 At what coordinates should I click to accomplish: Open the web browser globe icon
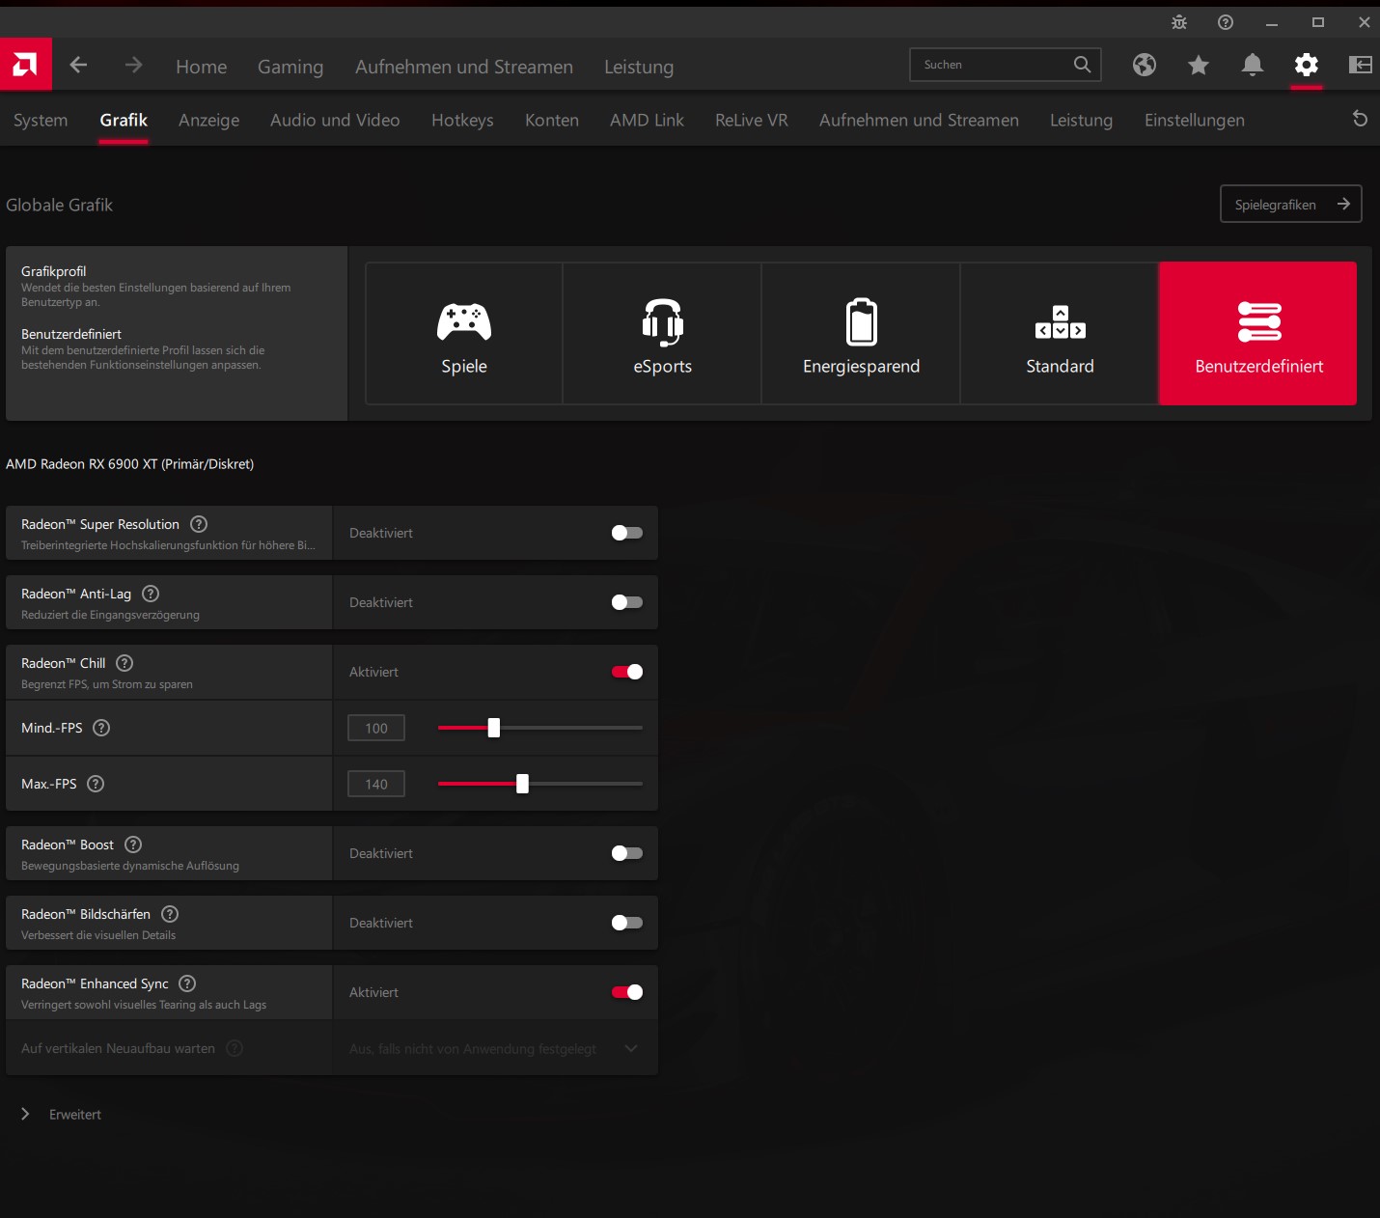pos(1145,65)
